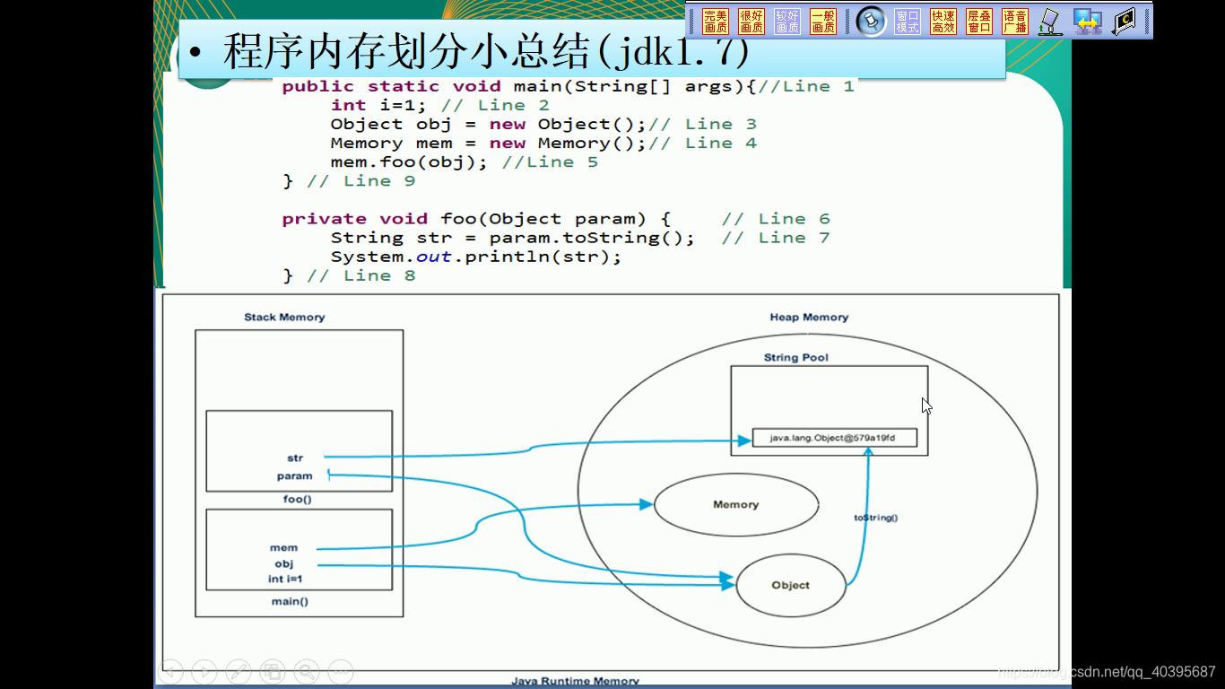Select 很好画质 quality option
This screenshot has width=1225, height=689.
[x=752, y=22]
